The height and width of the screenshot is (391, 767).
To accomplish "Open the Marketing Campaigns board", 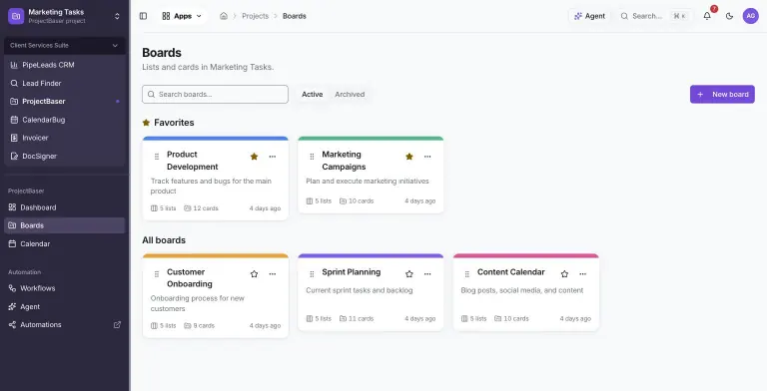I will [x=344, y=161].
